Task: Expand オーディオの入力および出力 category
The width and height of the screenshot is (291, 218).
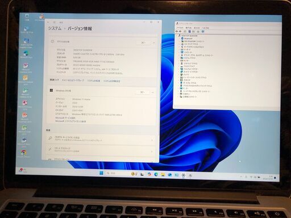Action: pyautogui.click(x=180, y=47)
